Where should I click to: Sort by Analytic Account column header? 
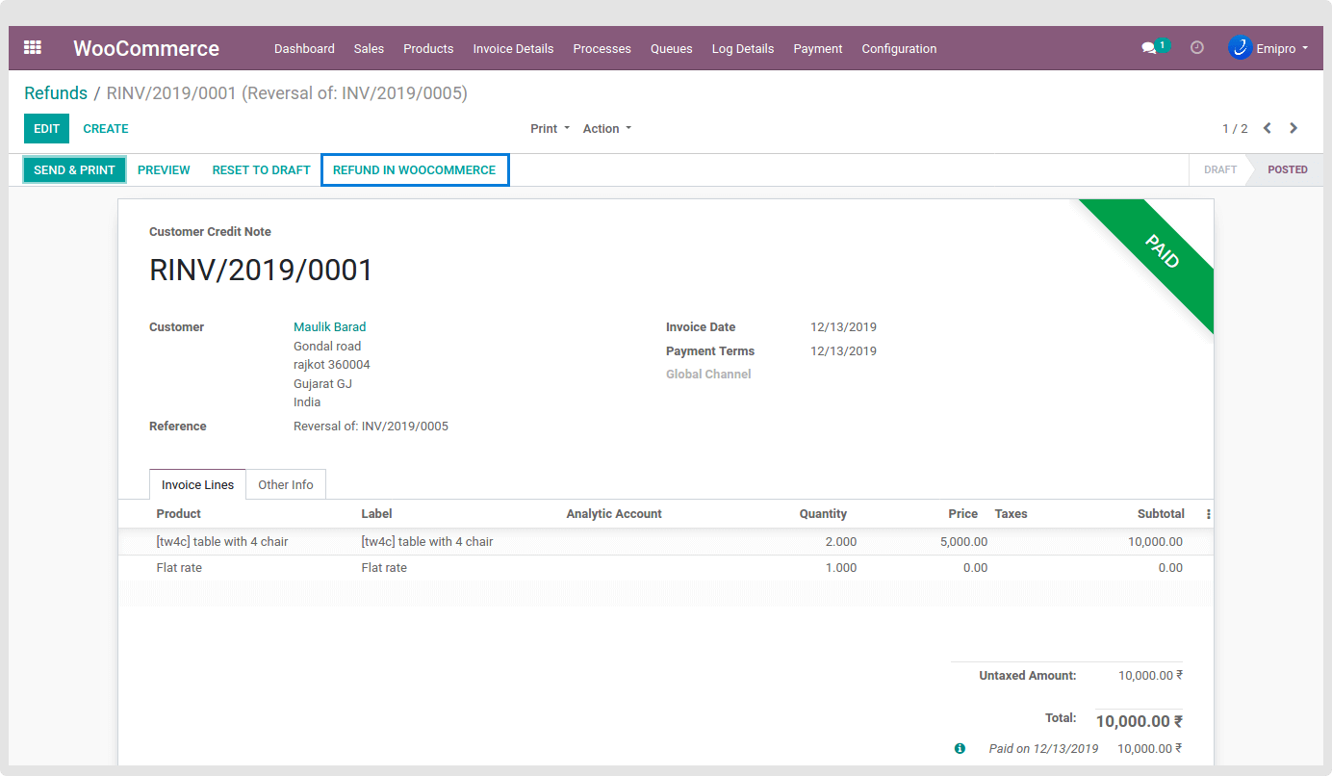[x=614, y=514]
